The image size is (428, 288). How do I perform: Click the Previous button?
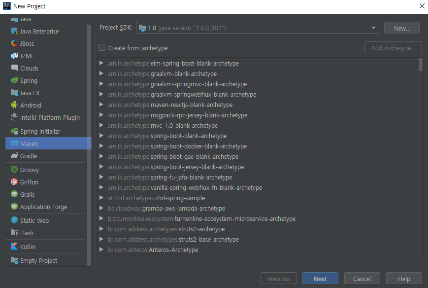click(278, 279)
